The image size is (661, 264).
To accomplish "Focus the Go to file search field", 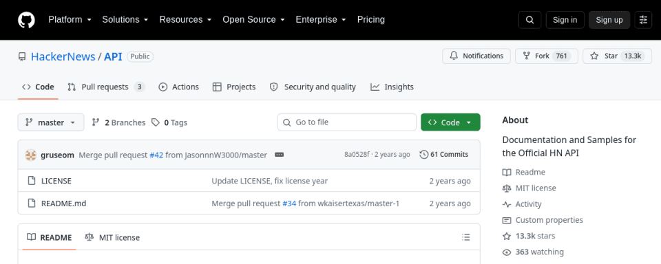I will pos(347,122).
